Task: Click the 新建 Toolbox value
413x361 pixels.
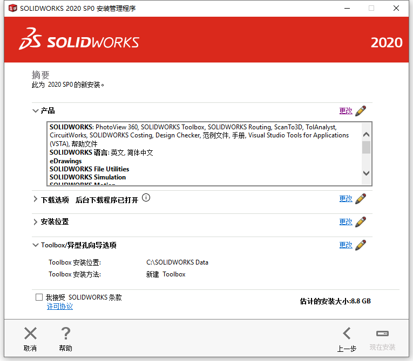Action: tap(166, 274)
